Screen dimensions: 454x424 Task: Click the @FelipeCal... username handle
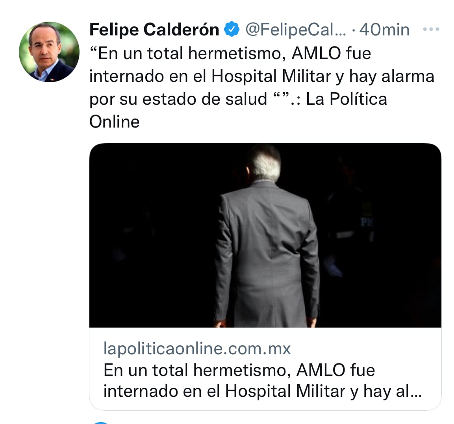(x=296, y=30)
